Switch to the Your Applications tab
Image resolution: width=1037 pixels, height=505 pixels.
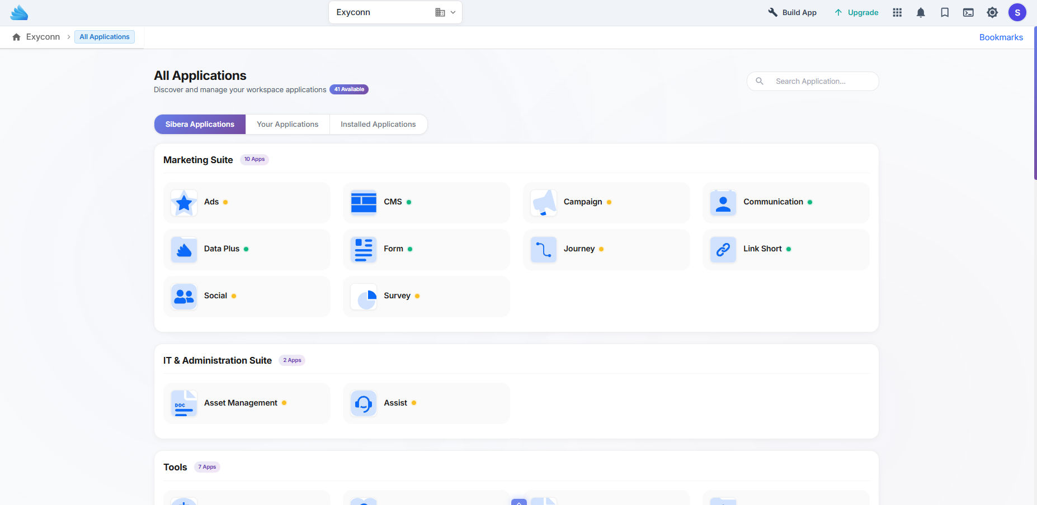[x=287, y=124]
